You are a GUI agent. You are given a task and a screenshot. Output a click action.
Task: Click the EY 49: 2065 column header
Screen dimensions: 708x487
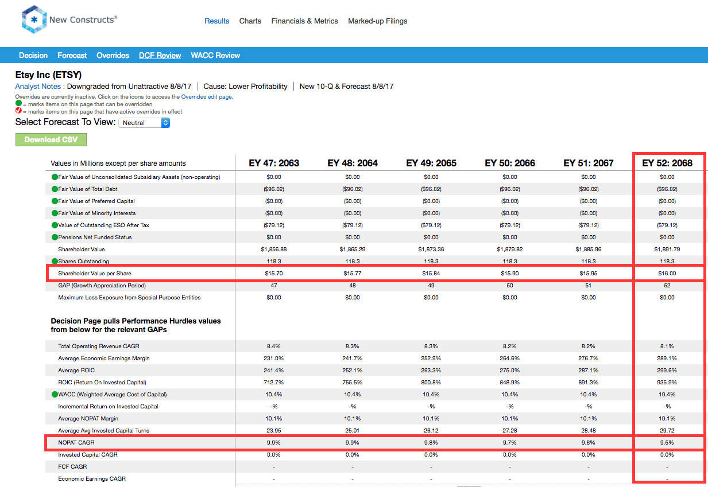431,163
